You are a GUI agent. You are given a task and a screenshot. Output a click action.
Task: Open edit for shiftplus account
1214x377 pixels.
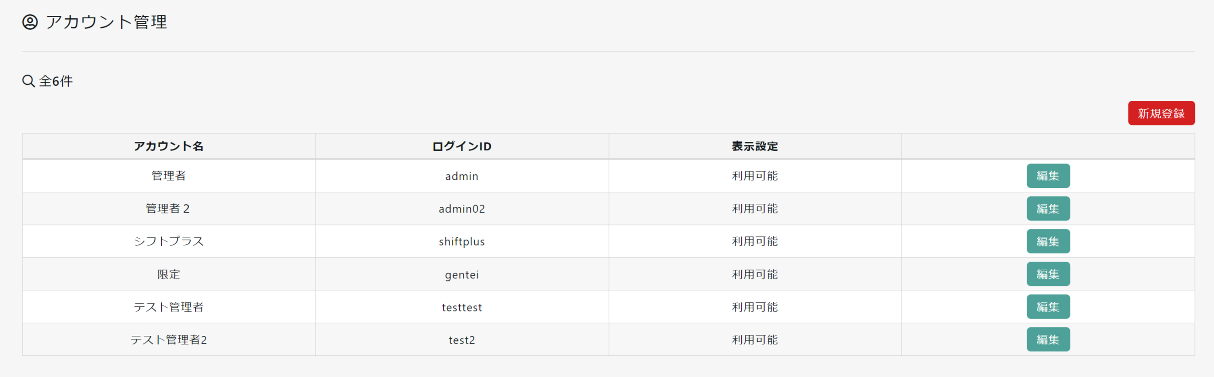[1047, 241]
